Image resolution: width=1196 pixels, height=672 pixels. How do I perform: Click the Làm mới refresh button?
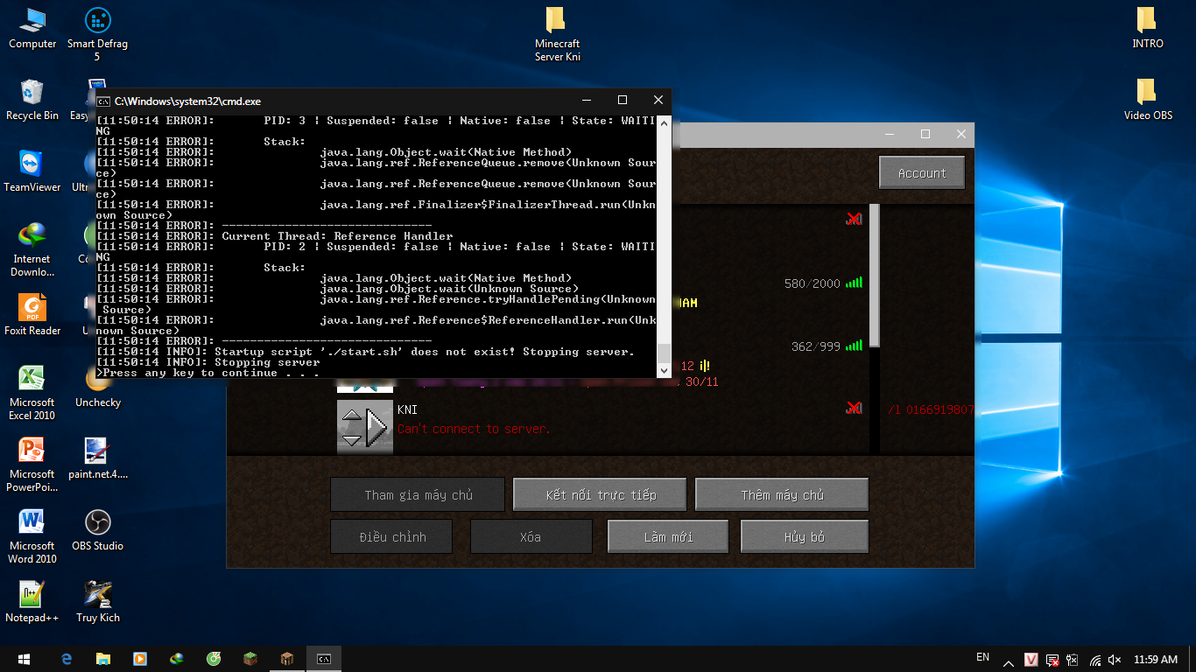click(668, 537)
